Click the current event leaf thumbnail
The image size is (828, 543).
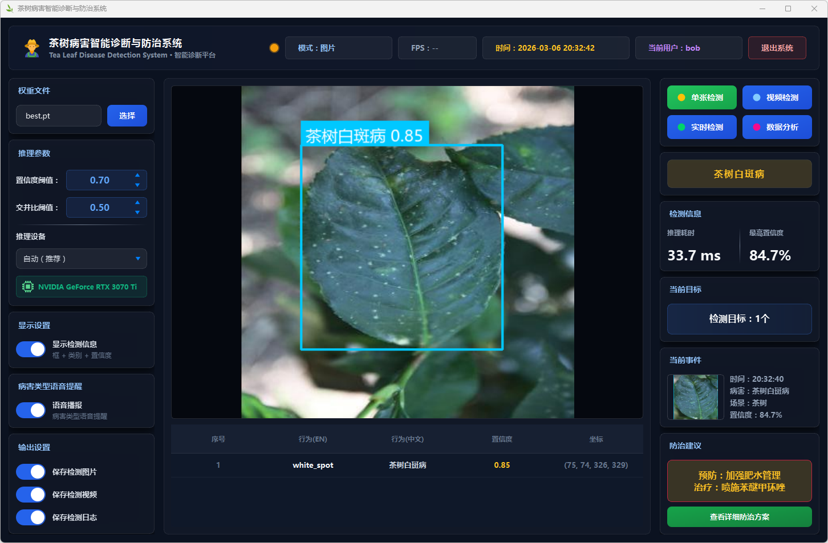[x=695, y=397]
